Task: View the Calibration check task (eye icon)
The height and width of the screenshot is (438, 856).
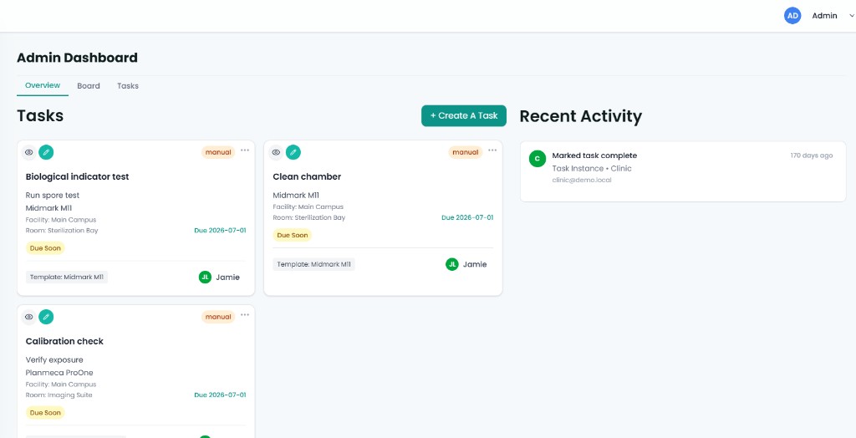Action: (x=29, y=317)
